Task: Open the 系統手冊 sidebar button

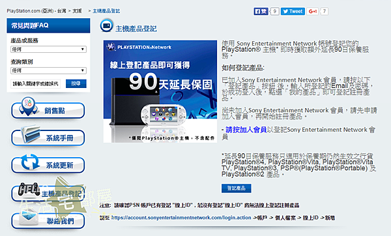Action: (x=48, y=138)
